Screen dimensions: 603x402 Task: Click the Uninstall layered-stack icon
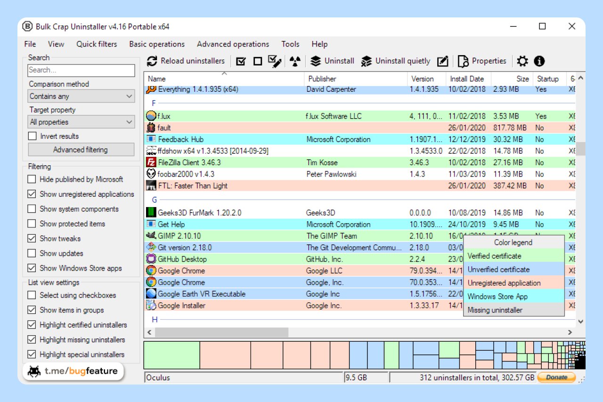coord(316,61)
